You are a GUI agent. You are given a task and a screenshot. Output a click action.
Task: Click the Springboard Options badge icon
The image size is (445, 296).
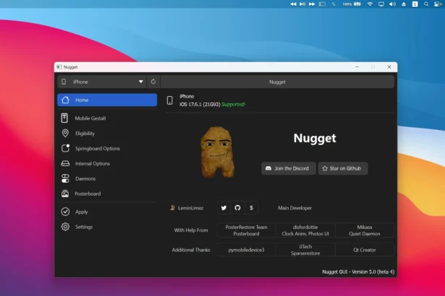point(65,148)
